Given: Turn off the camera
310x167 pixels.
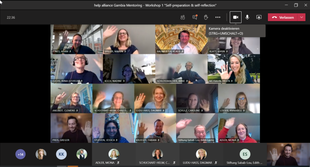Looking at the screenshot, I should click(236, 17).
